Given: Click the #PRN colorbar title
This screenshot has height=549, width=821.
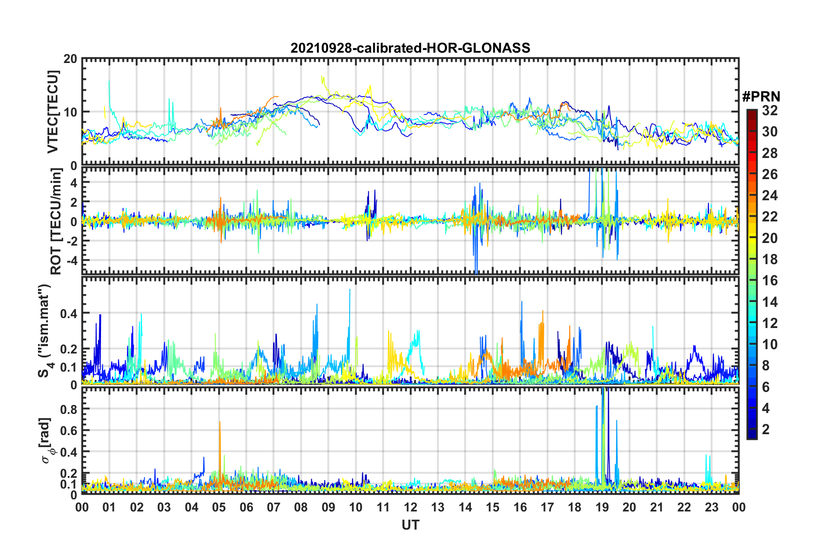Looking at the screenshot, I should (x=761, y=96).
